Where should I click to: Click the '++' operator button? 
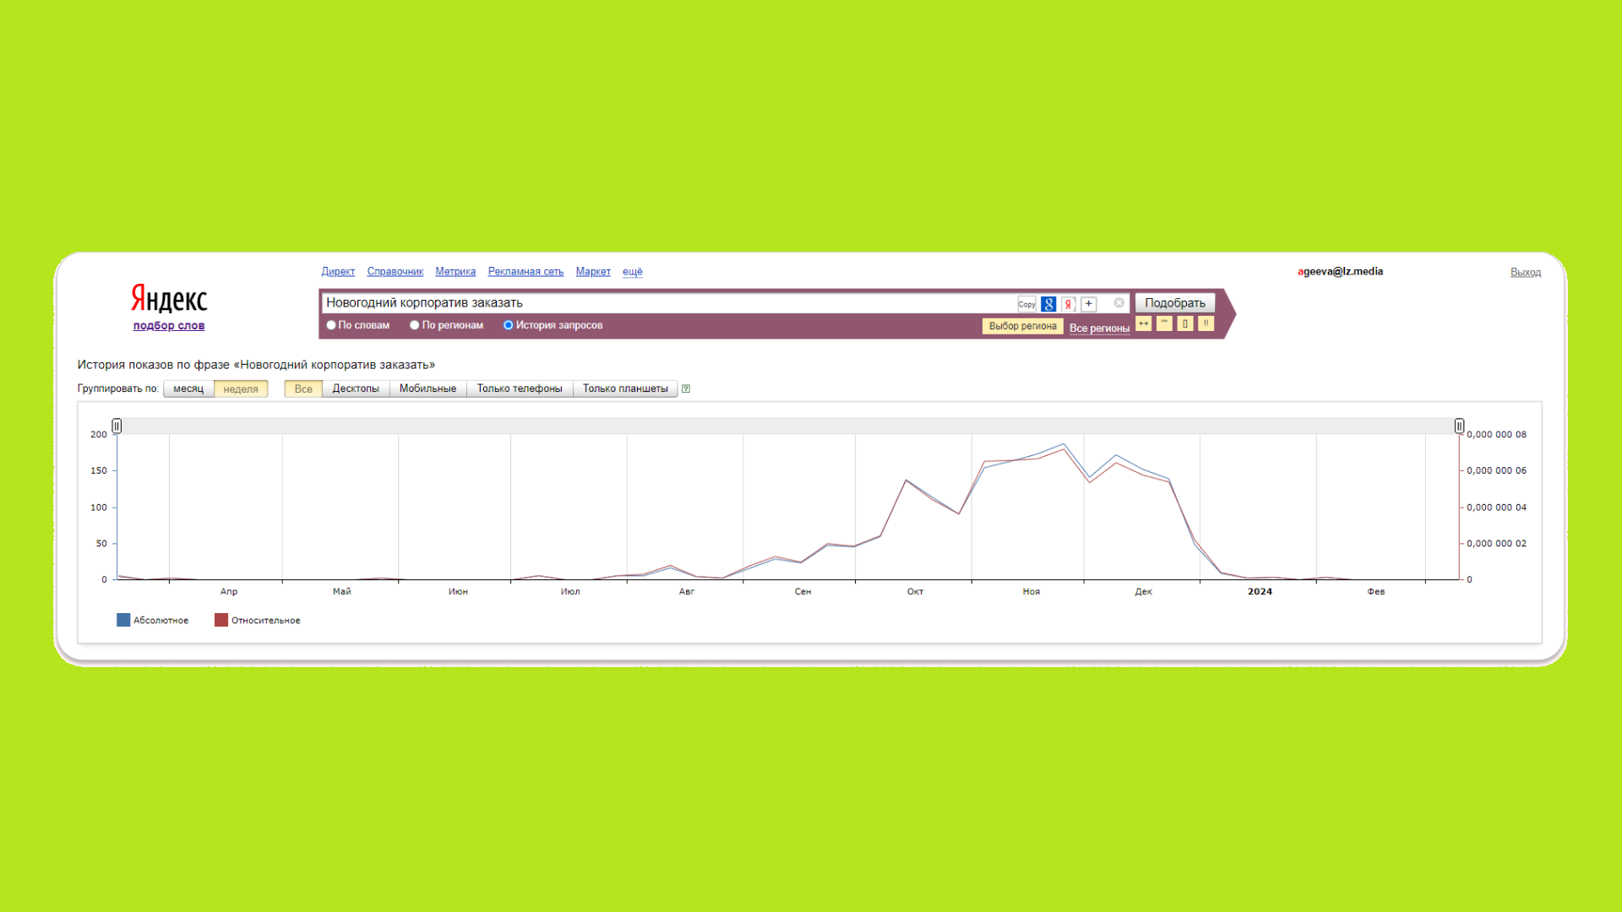[1144, 323]
